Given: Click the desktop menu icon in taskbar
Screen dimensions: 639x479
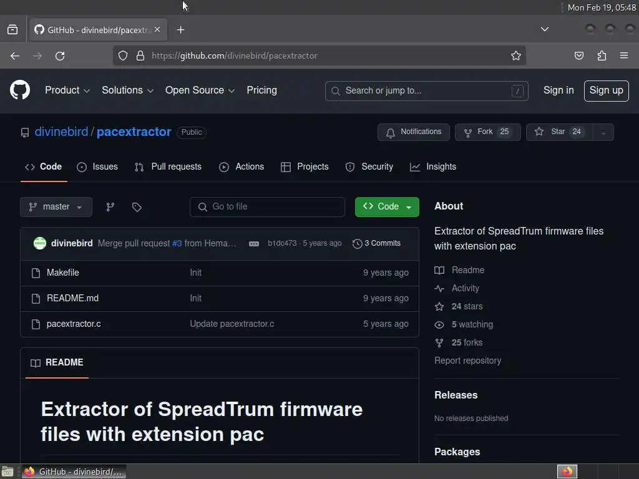Looking at the screenshot, I should pos(7,472).
